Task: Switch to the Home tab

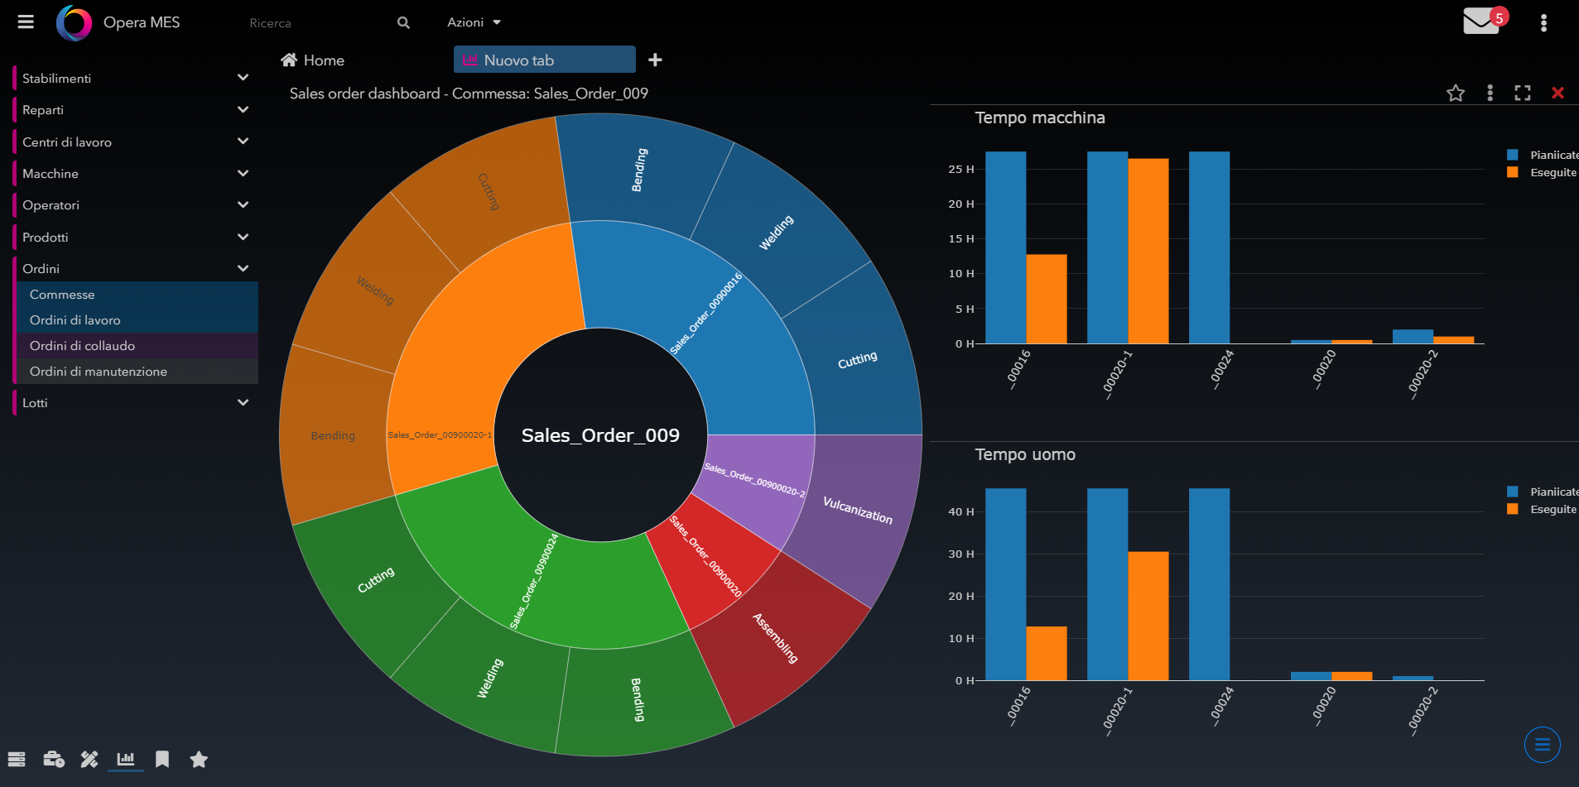Action: coord(313,60)
